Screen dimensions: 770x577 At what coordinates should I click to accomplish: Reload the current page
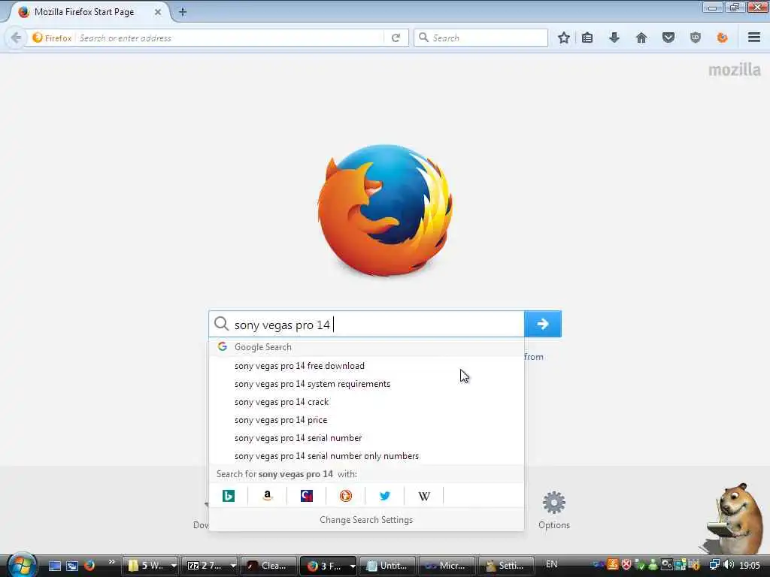[x=396, y=38]
